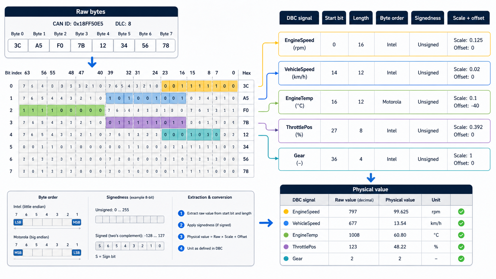
Task: Click the Hex value F0 in bit grid
Action: point(246,110)
